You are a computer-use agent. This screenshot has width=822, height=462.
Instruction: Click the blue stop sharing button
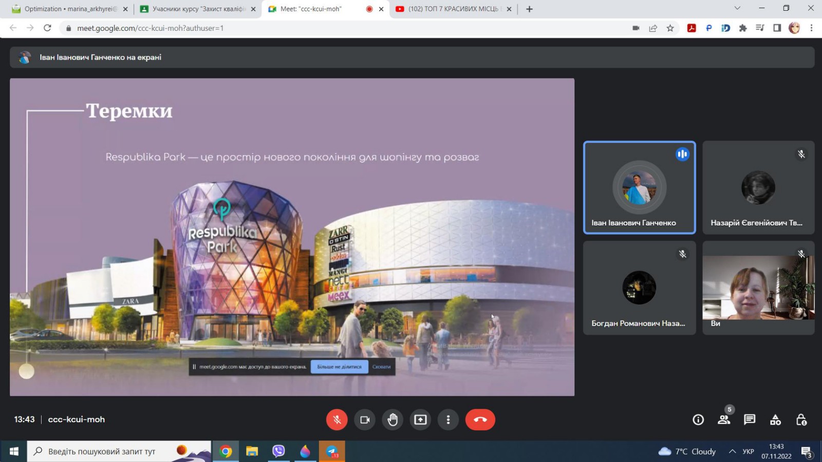pos(339,367)
